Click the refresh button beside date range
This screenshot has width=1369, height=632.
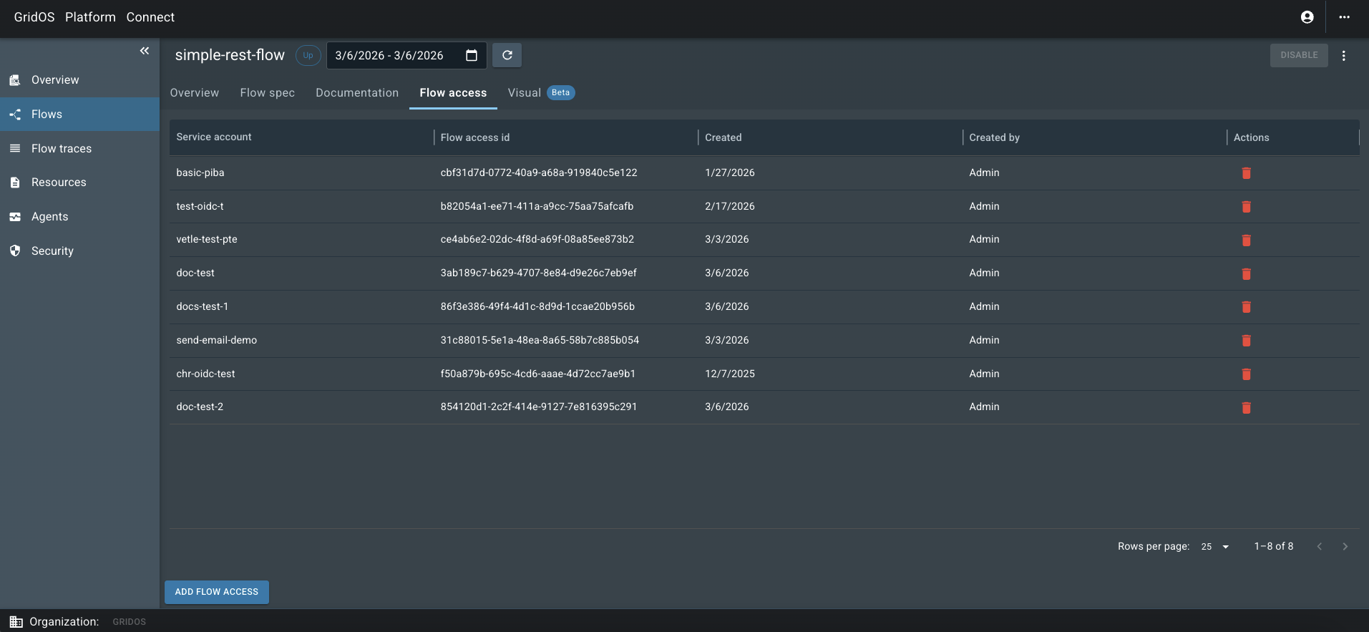(x=507, y=55)
